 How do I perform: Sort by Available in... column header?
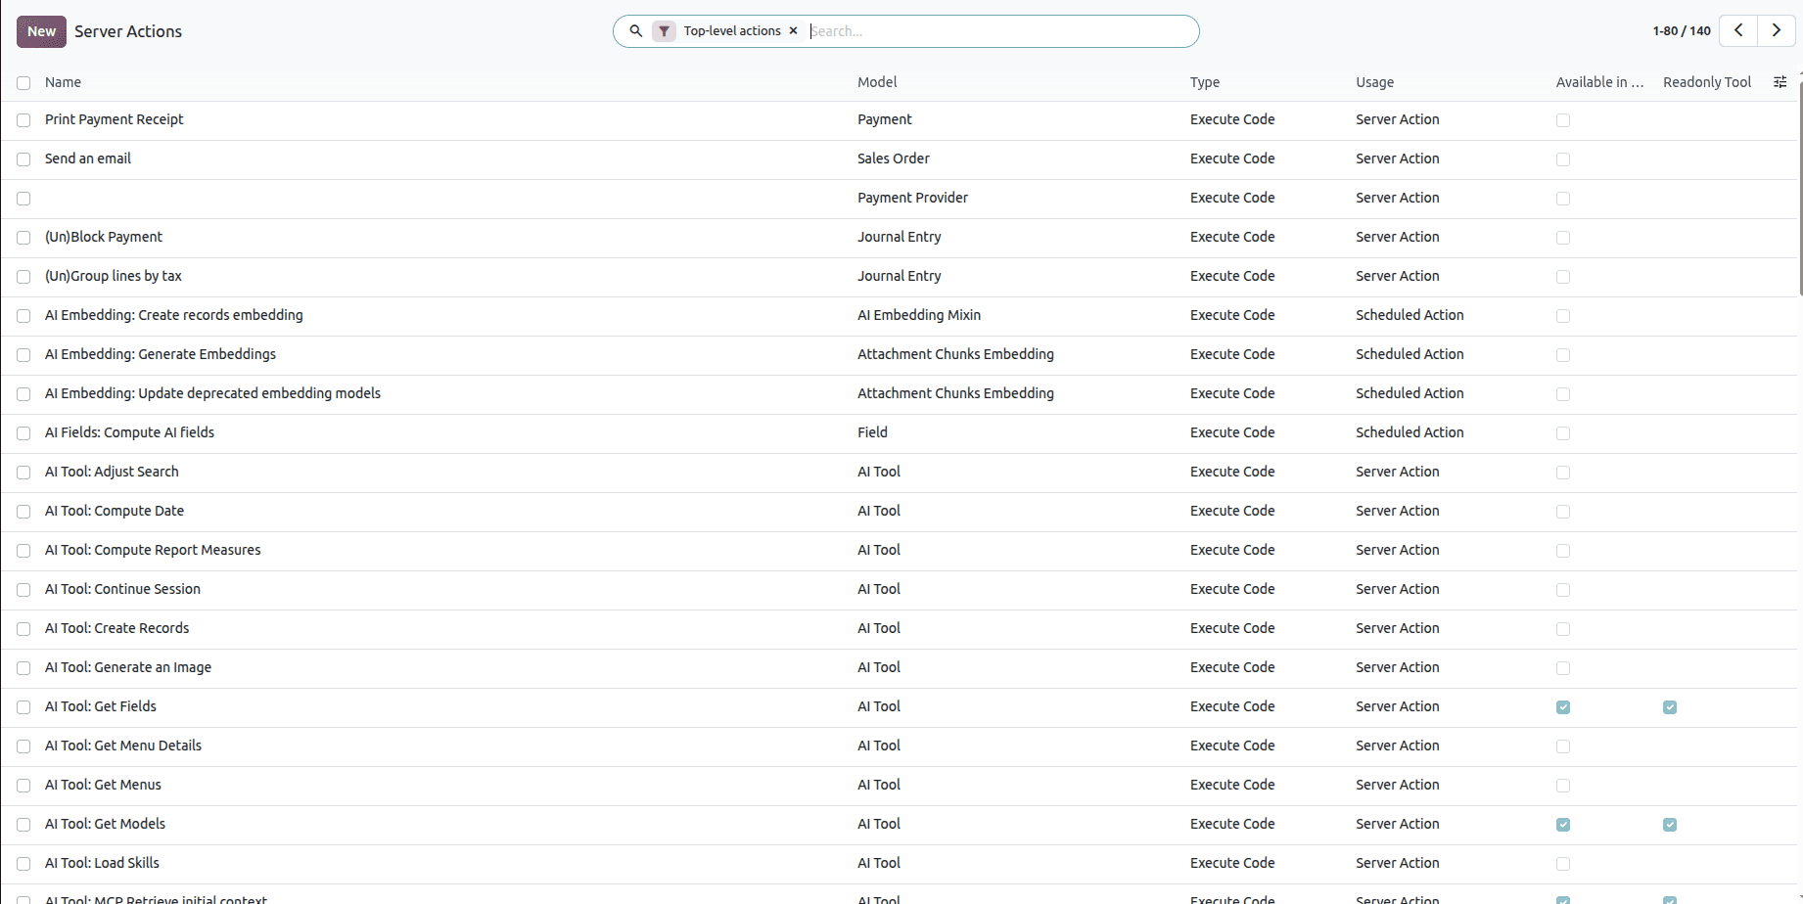point(1599,82)
